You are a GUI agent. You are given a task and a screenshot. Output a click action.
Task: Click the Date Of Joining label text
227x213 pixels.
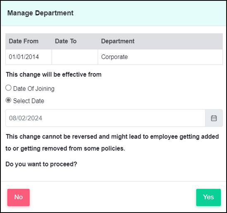(x=34, y=89)
